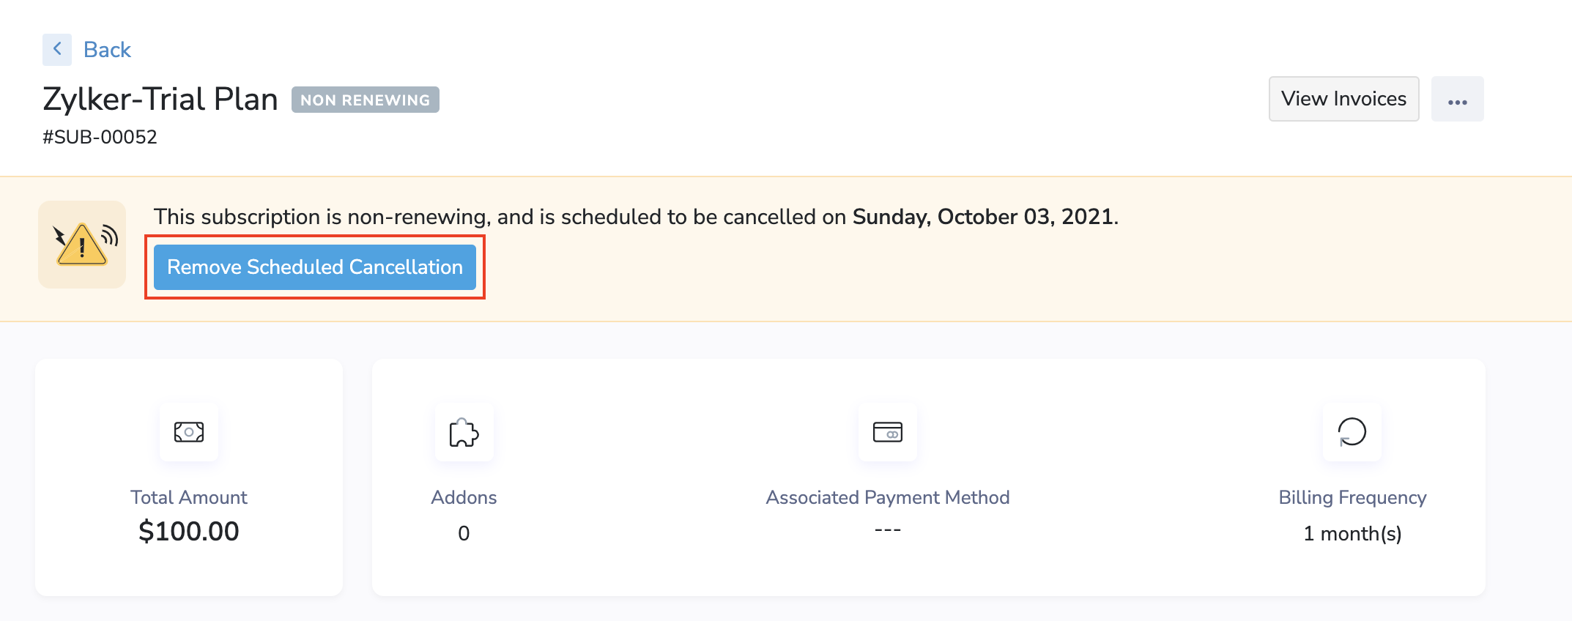Image resolution: width=1572 pixels, height=621 pixels.
Task: Click the subscription number #SUB-00052
Action: [100, 138]
